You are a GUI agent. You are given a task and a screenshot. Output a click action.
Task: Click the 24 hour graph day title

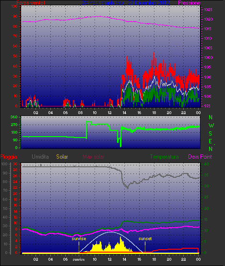pos(126,3)
